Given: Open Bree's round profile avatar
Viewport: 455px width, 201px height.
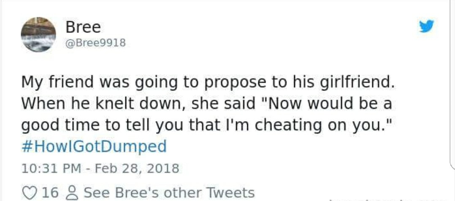Looking at the screenshot, I should click(x=38, y=35).
